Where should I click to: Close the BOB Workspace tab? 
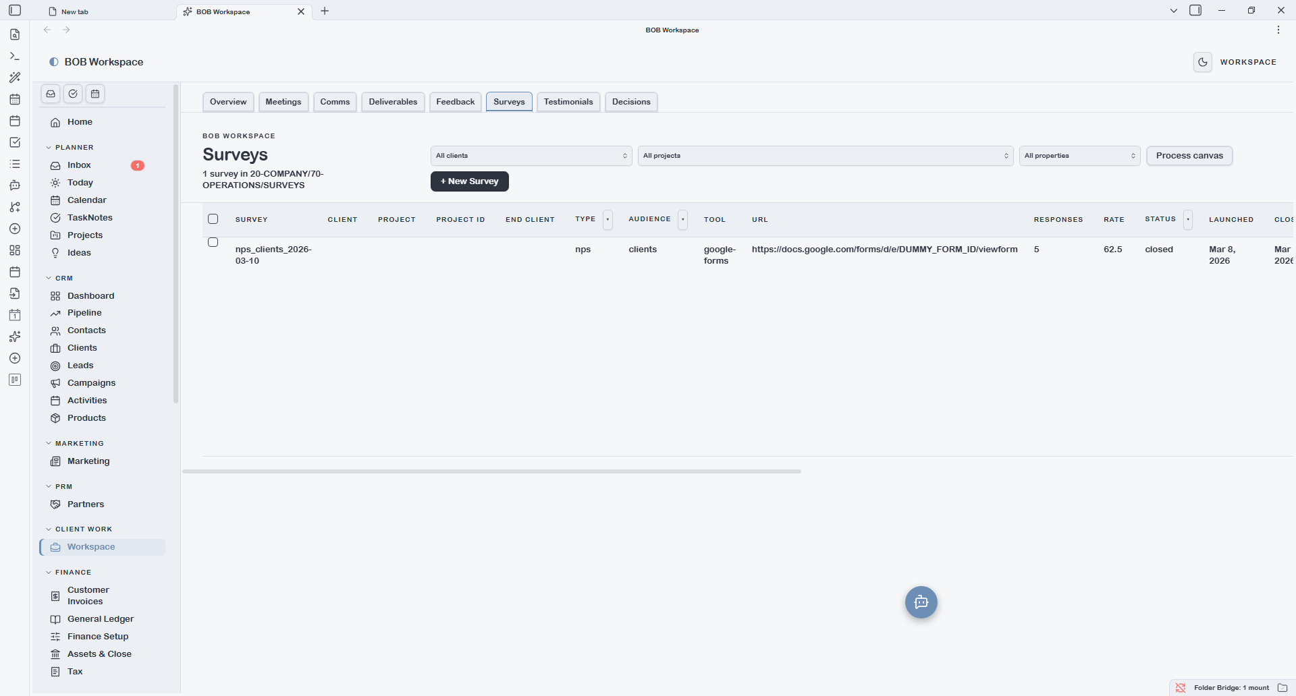(301, 11)
